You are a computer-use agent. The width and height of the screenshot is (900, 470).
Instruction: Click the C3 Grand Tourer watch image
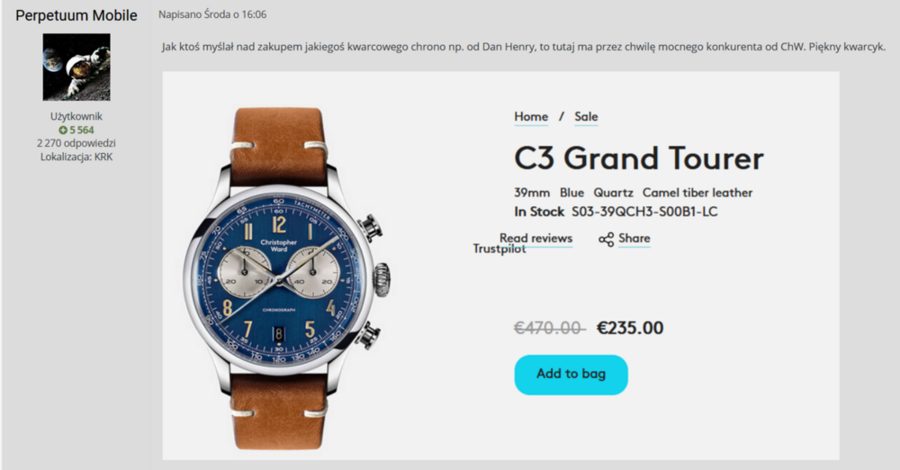coord(286,278)
